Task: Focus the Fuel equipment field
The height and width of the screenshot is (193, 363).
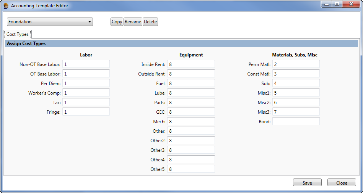Action: [x=191, y=83]
